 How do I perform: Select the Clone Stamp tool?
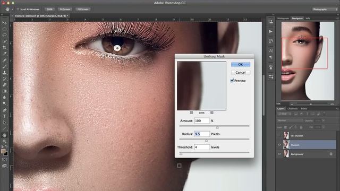click(x=4, y=73)
